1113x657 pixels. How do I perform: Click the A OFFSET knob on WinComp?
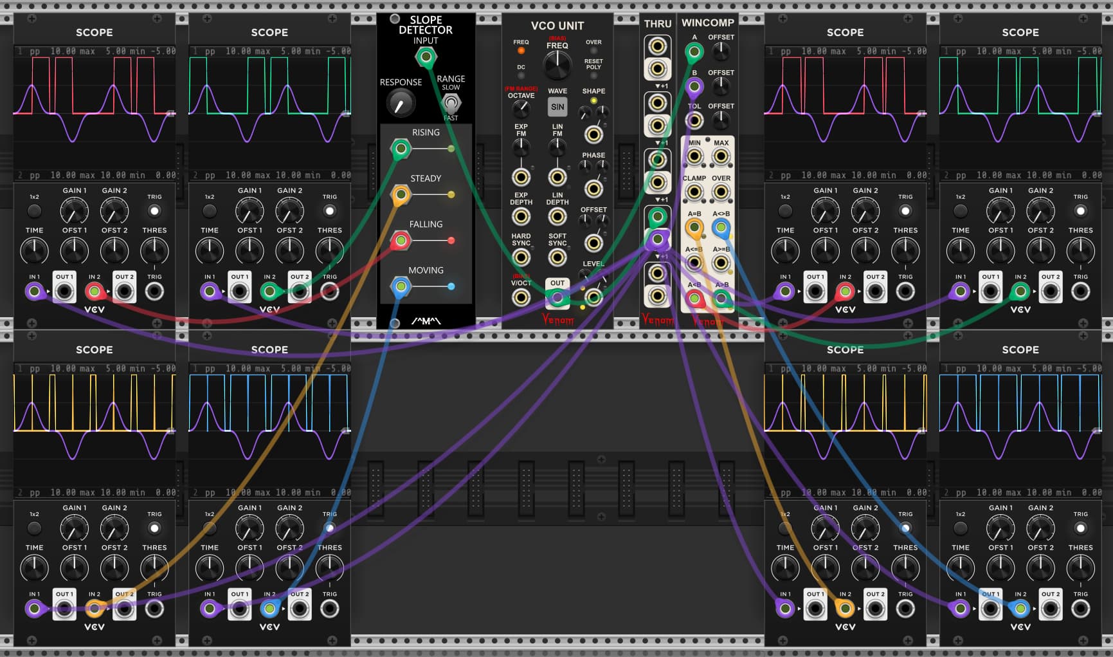tap(721, 52)
